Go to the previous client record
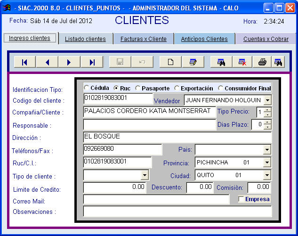Image resolution: width=298 pixels, height=236 pixels. coord(47,62)
